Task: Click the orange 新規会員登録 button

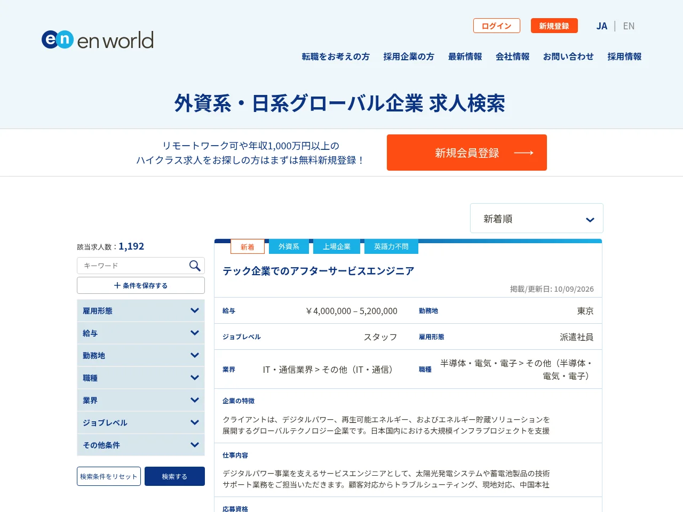Action: click(467, 153)
